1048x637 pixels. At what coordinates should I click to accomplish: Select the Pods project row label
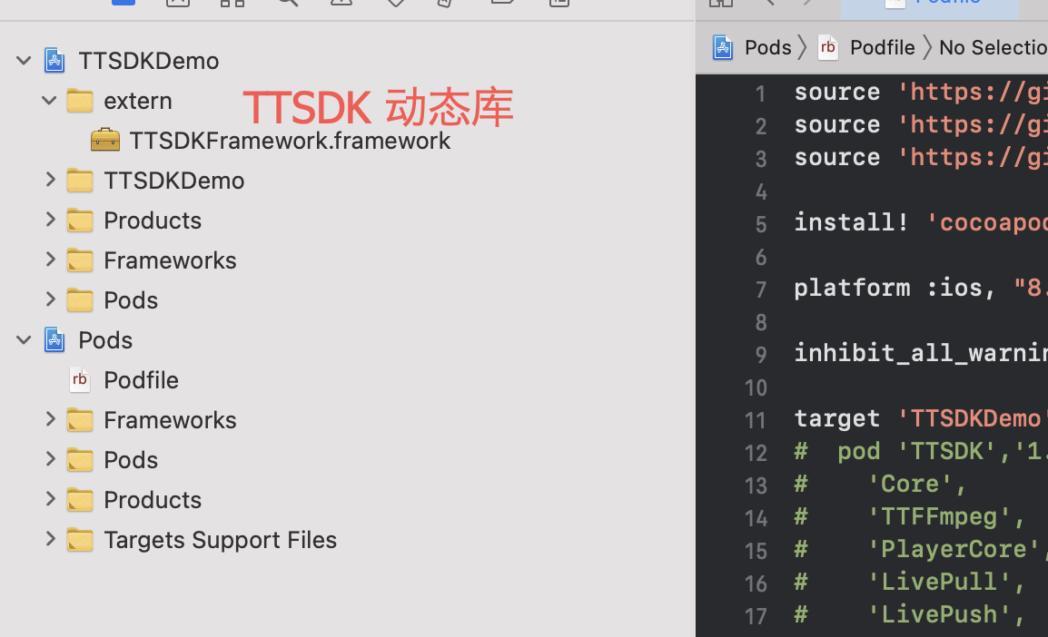point(105,340)
